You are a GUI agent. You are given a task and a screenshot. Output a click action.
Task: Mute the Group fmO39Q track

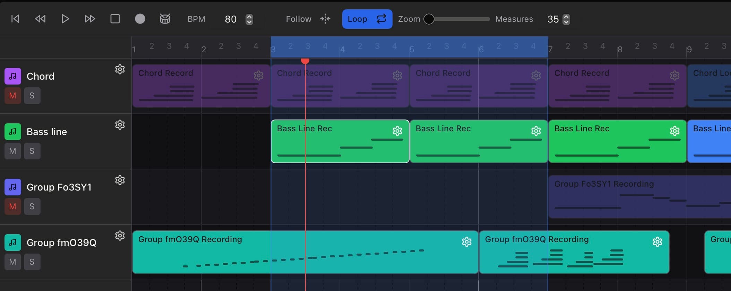[x=13, y=262]
